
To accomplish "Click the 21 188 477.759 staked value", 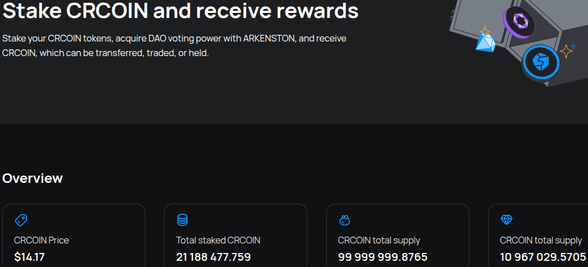I will [213, 257].
